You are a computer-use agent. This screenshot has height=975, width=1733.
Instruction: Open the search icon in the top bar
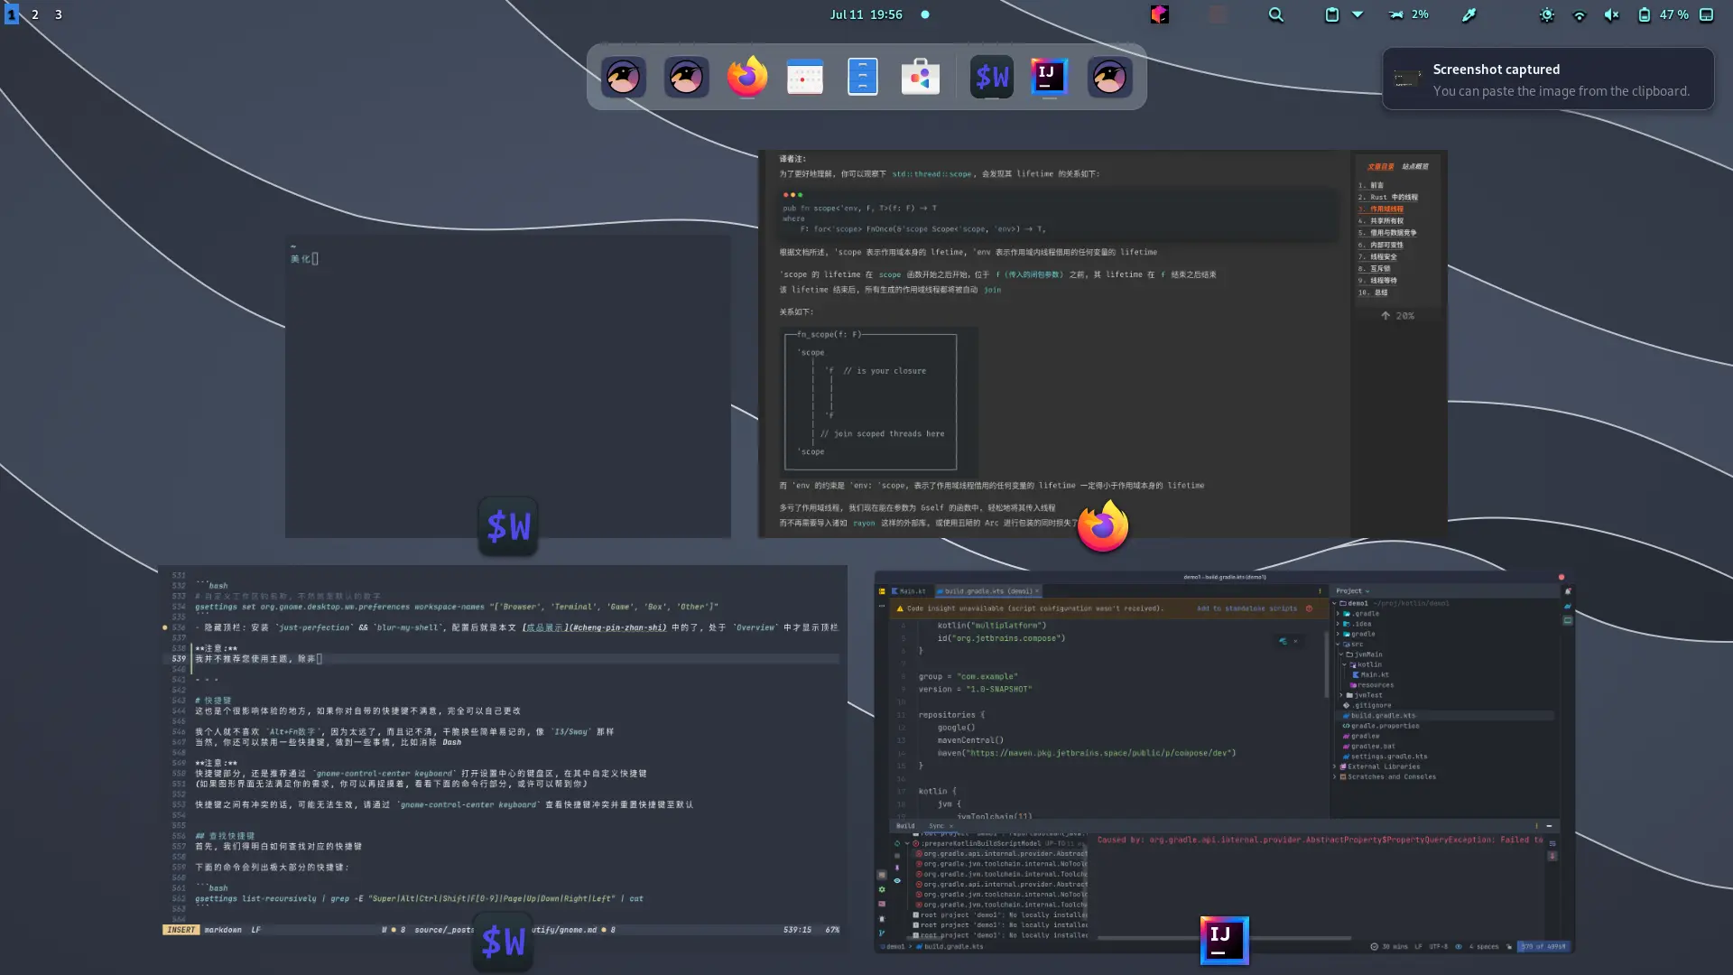[x=1275, y=14]
